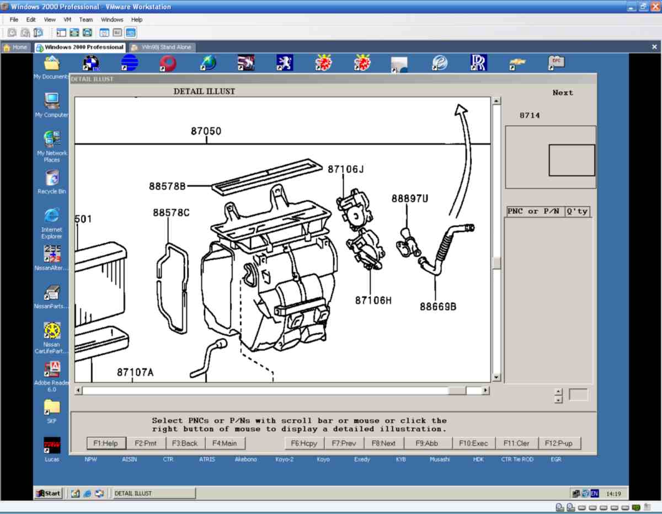Open the BMW ETK desktop shortcut
662x514 pixels.
[91, 63]
